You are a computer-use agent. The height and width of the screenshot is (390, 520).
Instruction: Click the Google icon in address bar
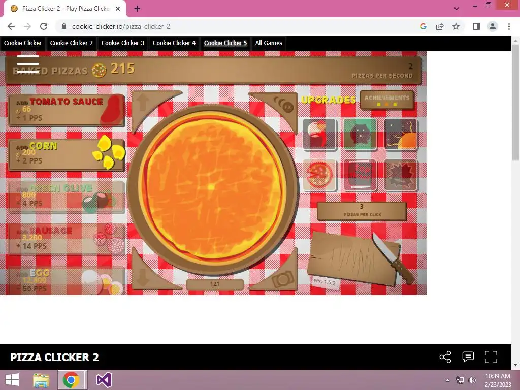click(x=423, y=26)
